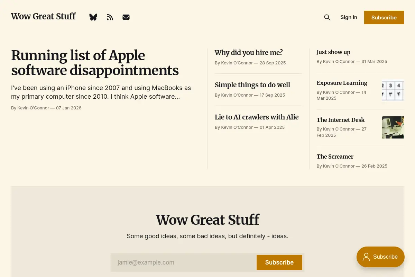
Task: Open the post Simple things to do well
Action: [x=252, y=85]
